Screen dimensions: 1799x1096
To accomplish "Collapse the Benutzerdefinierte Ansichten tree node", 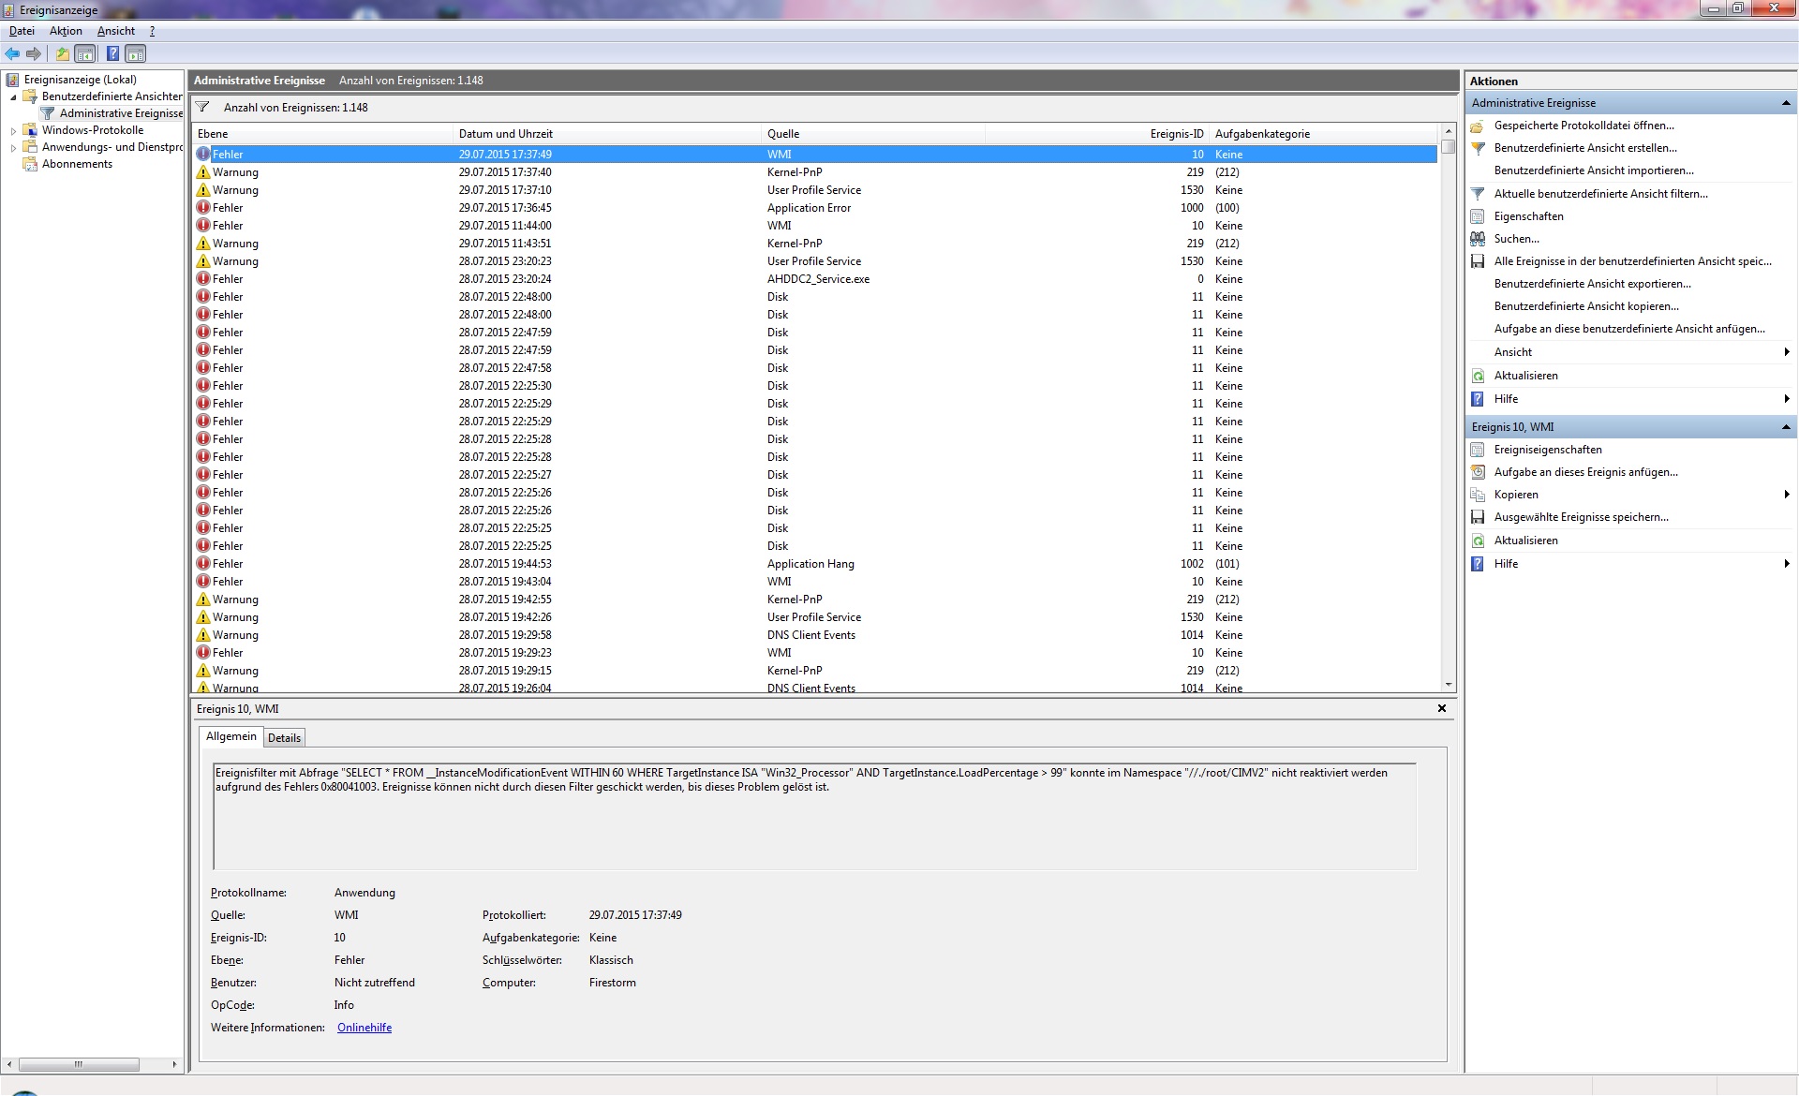I will 13,96.
